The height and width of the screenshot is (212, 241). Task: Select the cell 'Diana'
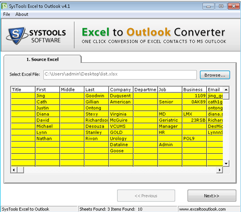coord(47,114)
